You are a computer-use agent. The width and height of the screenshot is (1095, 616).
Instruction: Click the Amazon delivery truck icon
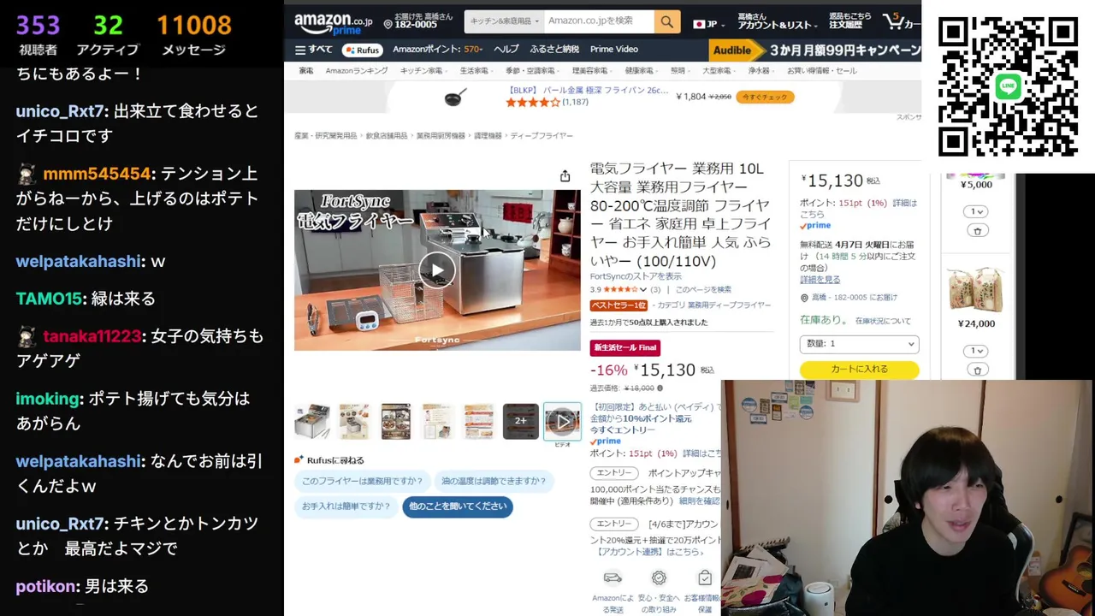pos(613,577)
